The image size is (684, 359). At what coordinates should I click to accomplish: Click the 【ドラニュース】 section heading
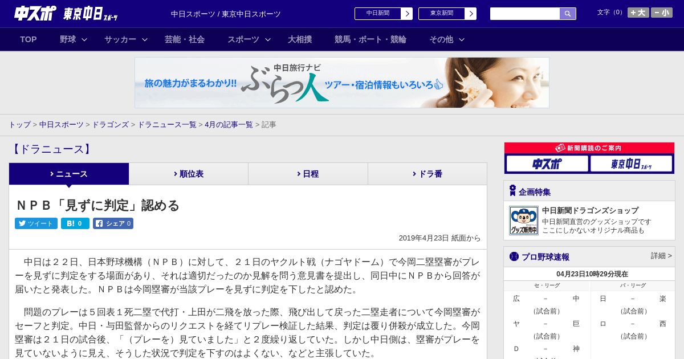tap(51, 149)
